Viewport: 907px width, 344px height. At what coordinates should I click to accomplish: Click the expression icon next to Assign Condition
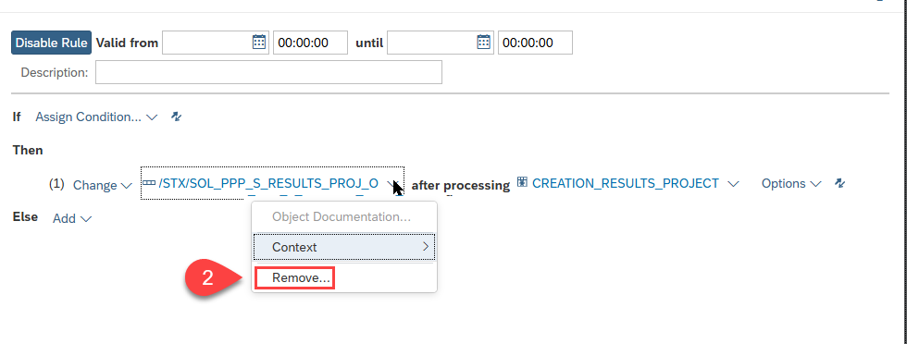coord(177,117)
